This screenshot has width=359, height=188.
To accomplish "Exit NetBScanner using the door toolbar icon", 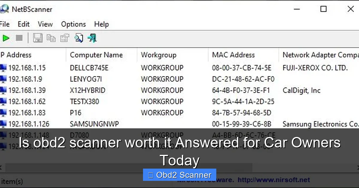I will [92, 38].
